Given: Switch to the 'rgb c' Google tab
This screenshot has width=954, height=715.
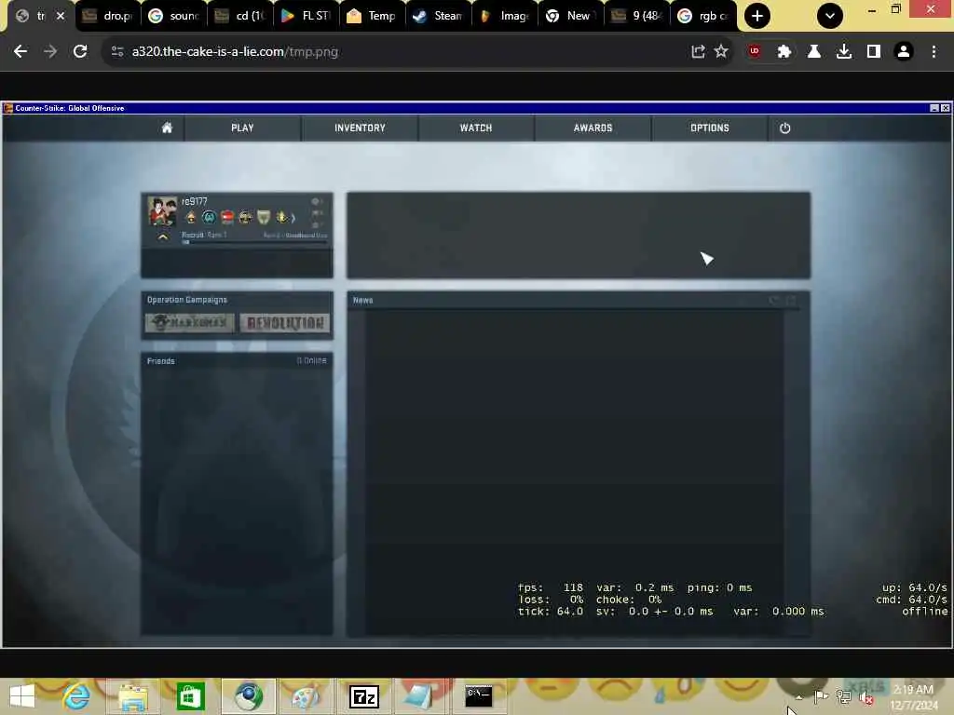Looking at the screenshot, I should tap(703, 16).
